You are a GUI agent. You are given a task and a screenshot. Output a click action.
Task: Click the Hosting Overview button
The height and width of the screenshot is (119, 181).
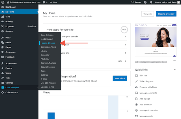[166, 14]
